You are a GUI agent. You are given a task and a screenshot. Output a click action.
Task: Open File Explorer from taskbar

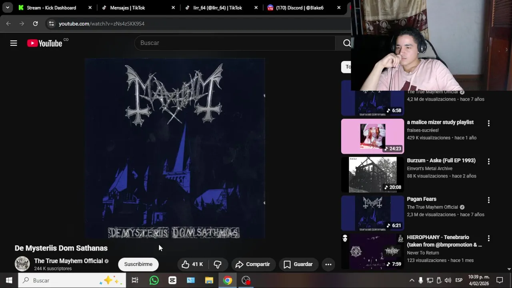(x=209, y=280)
